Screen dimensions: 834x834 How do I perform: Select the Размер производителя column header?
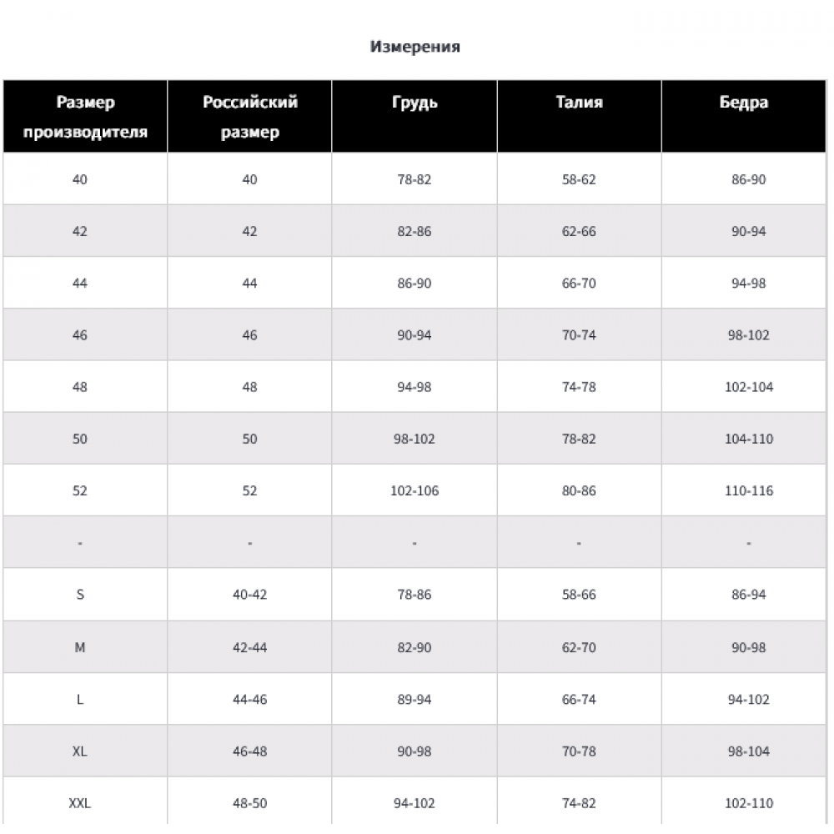pos(85,117)
